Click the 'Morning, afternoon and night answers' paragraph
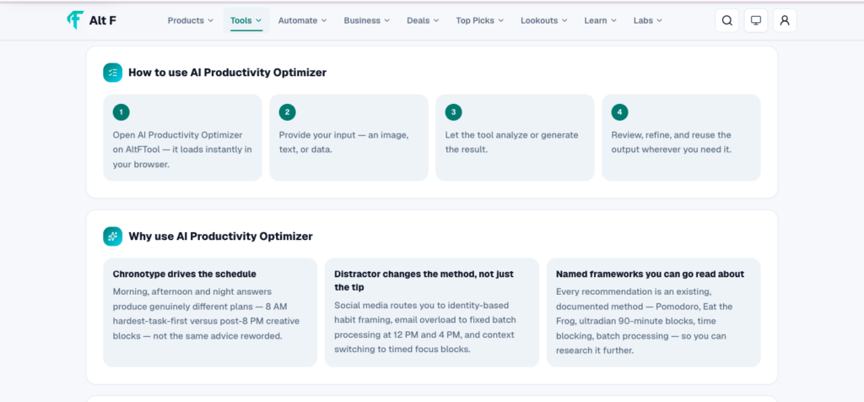864x402 pixels. [206, 314]
